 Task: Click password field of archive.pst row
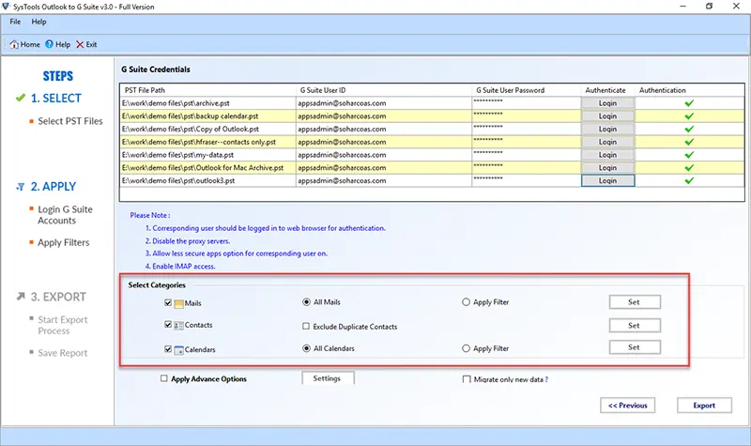pyautogui.click(x=527, y=103)
